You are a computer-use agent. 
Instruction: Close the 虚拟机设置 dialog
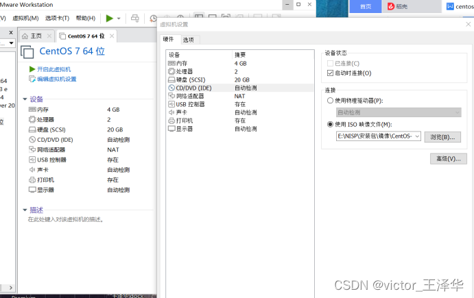pos(469,24)
